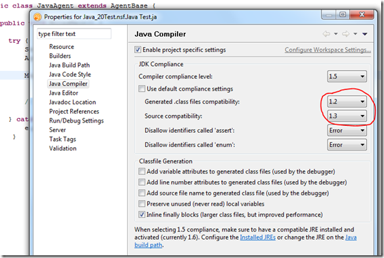Open the forward history dropdown arrow
Viewport: 384px width, 258px height.
(x=355, y=34)
